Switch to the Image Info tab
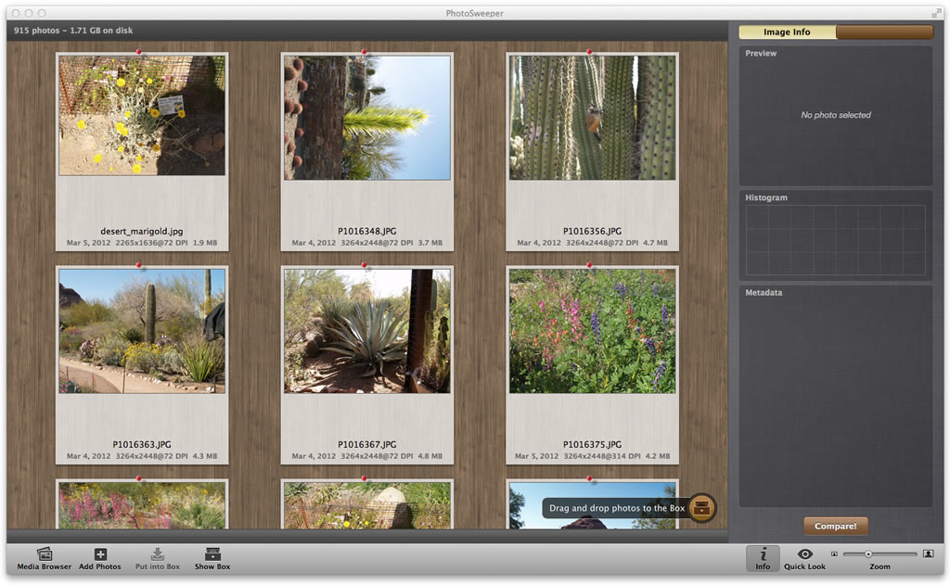 click(787, 32)
